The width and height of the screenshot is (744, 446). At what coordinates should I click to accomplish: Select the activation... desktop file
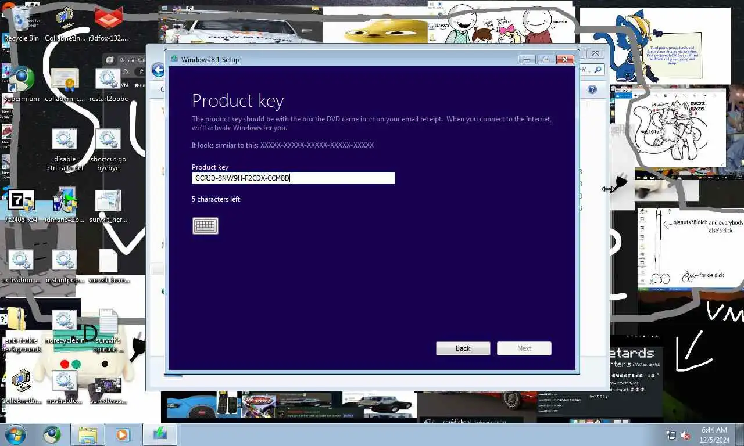click(22, 266)
